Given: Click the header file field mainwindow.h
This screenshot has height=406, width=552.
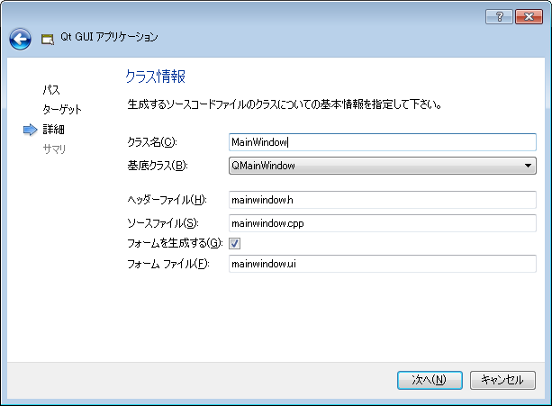Looking at the screenshot, I should click(x=383, y=200).
